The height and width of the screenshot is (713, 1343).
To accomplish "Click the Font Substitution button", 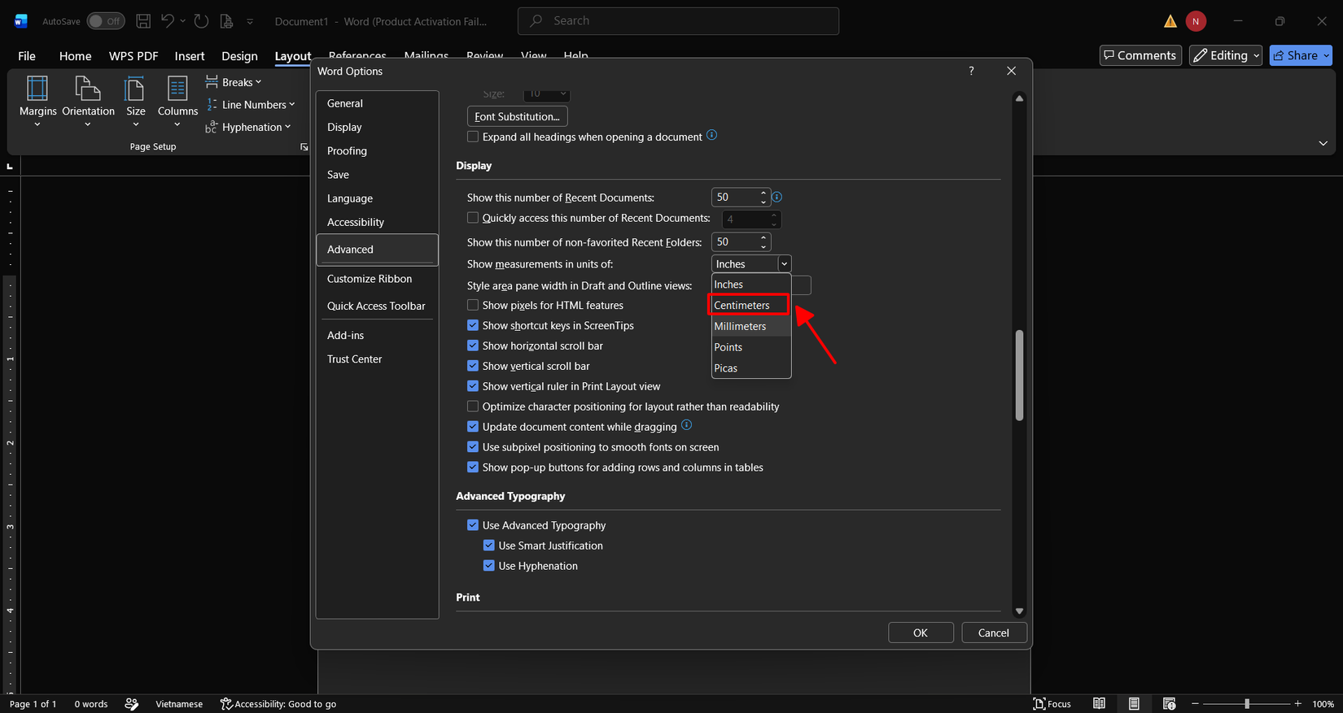I will tap(517, 116).
